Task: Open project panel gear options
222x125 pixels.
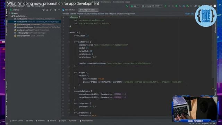Action: pos(55,10)
